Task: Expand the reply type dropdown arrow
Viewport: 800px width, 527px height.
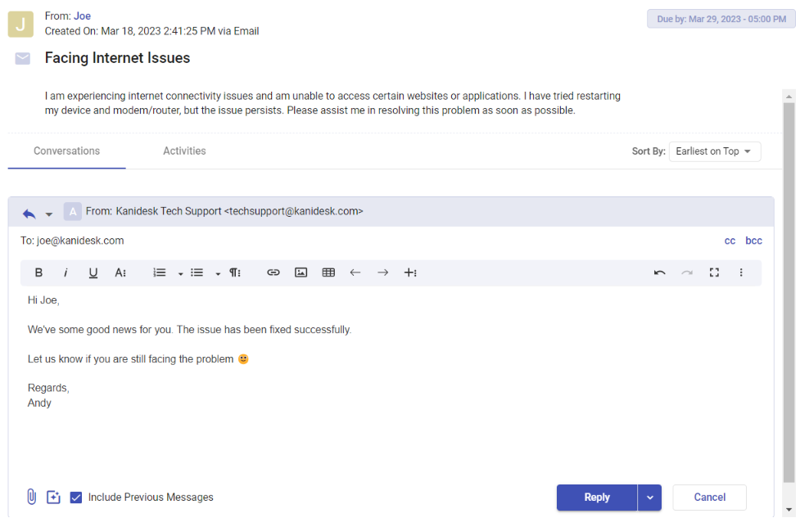Action: [49, 214]
